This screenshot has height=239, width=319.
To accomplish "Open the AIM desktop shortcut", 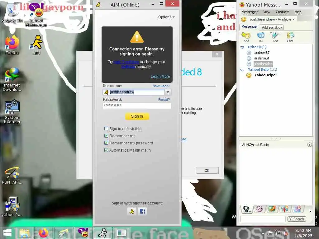I will (x=36, y=45).
